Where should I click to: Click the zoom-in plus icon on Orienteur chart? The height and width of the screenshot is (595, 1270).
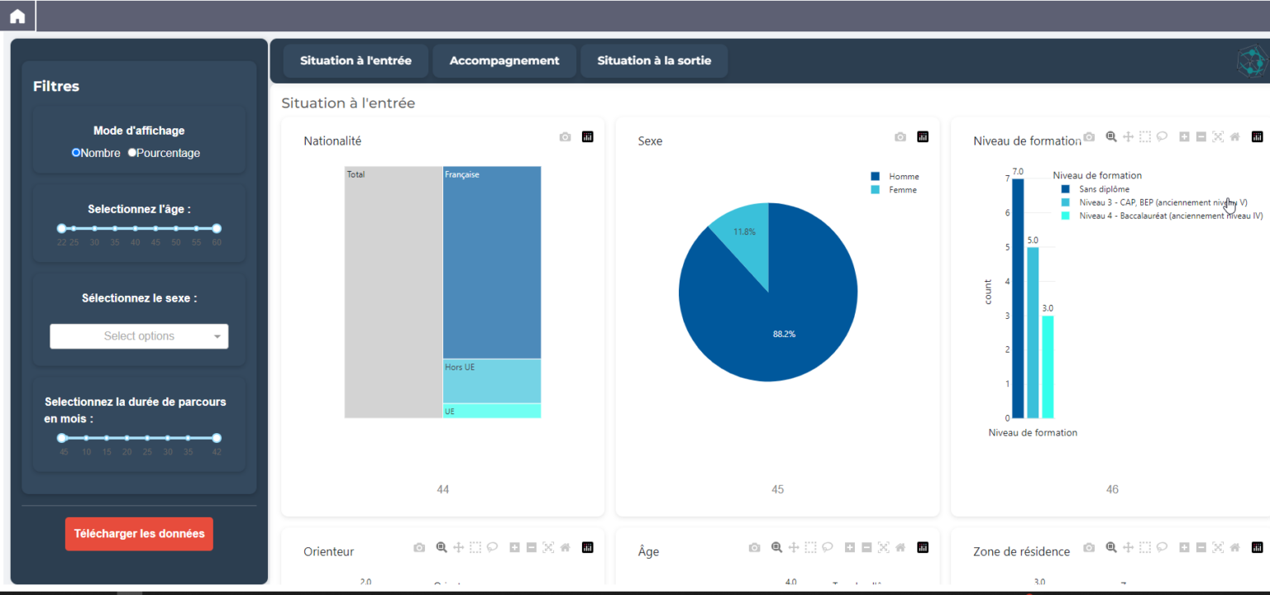click(514, 547)
